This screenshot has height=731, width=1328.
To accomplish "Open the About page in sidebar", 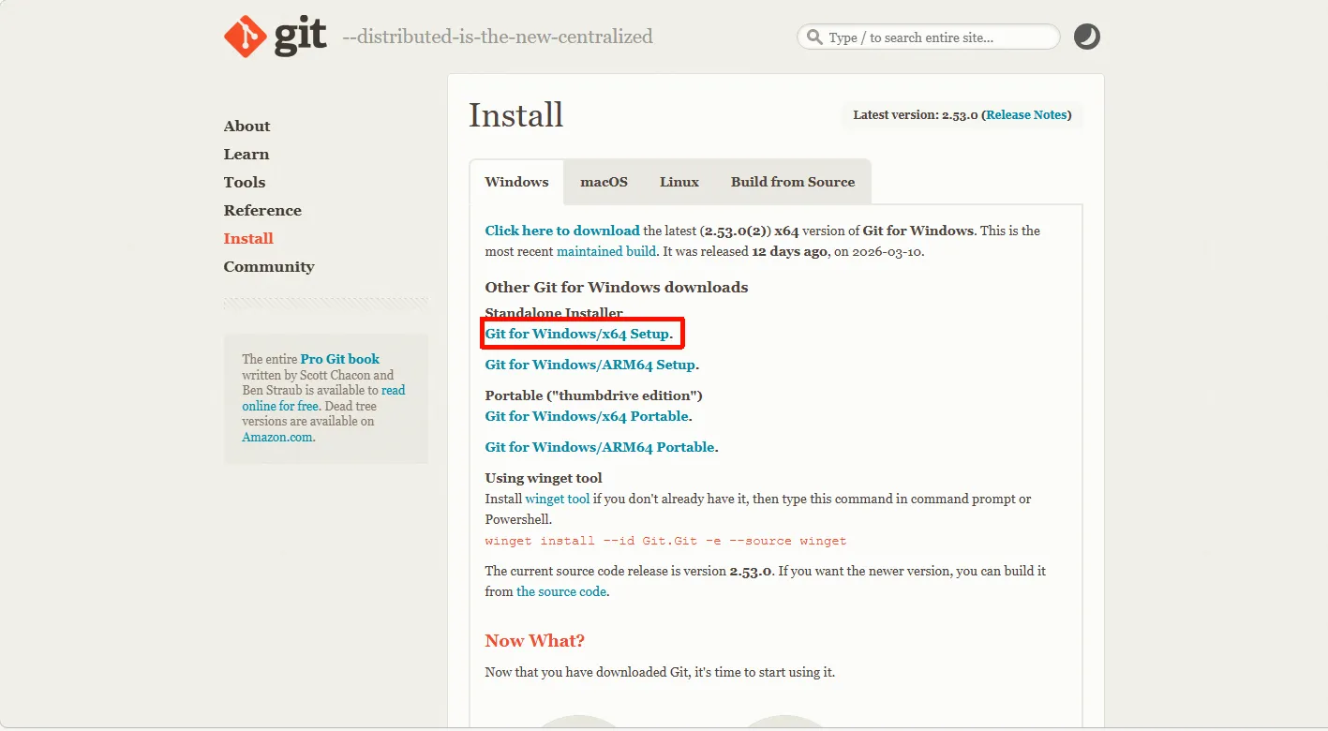I will click(246, 127).
